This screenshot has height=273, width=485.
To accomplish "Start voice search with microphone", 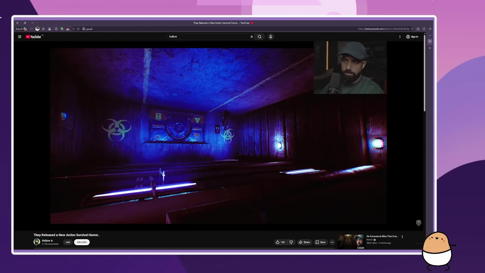I will (x=271, y=37).
